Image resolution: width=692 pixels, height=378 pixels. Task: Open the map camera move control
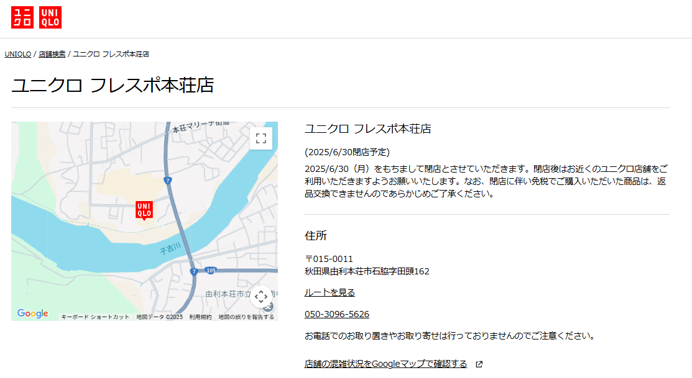coord(261,297)
